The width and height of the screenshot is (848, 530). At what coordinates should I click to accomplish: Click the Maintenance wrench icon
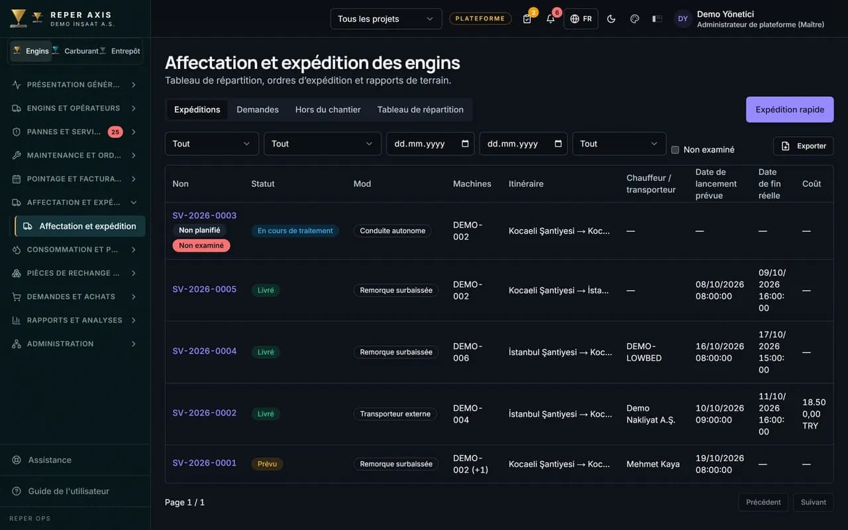click(x=17, y=155)
